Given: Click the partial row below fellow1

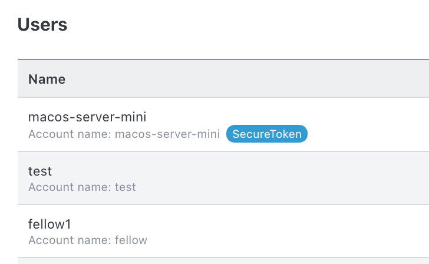Looking at the screenshot, I should point(223,261).
